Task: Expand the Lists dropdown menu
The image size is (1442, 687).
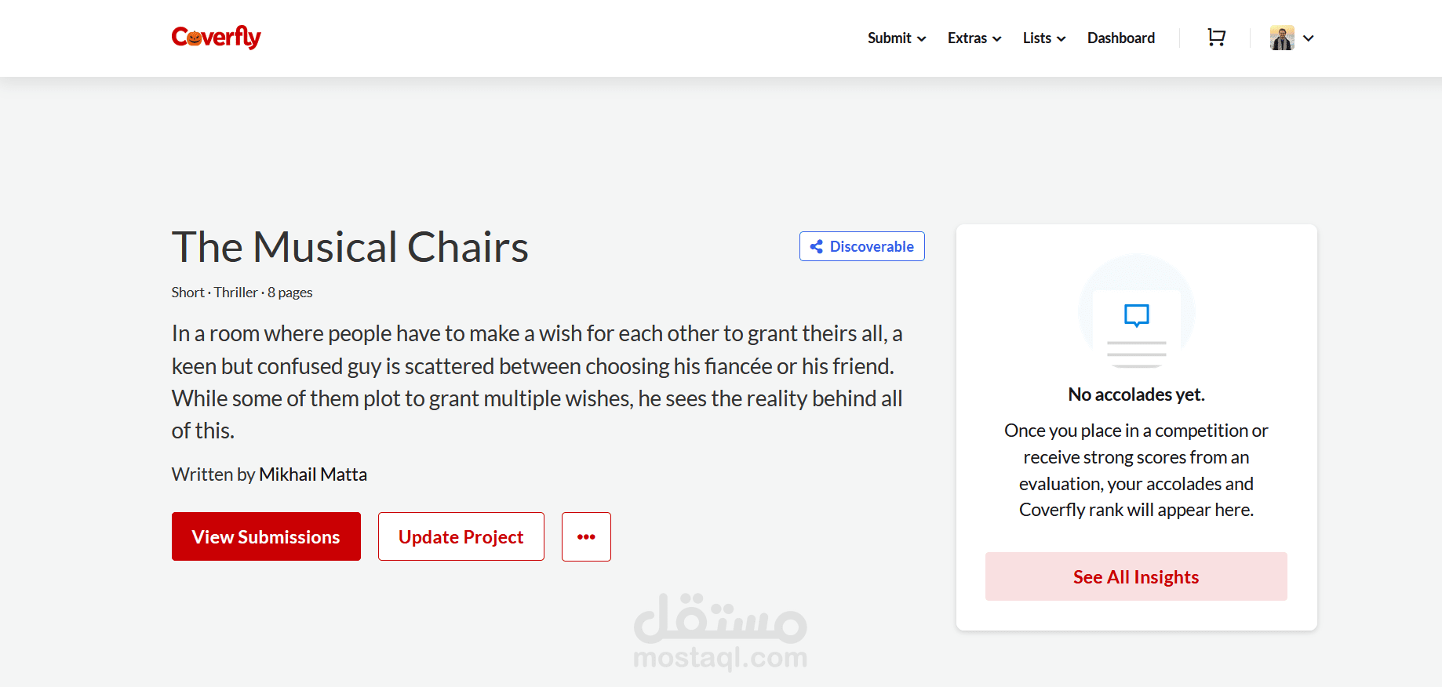Action: (x=1044, y=38)
